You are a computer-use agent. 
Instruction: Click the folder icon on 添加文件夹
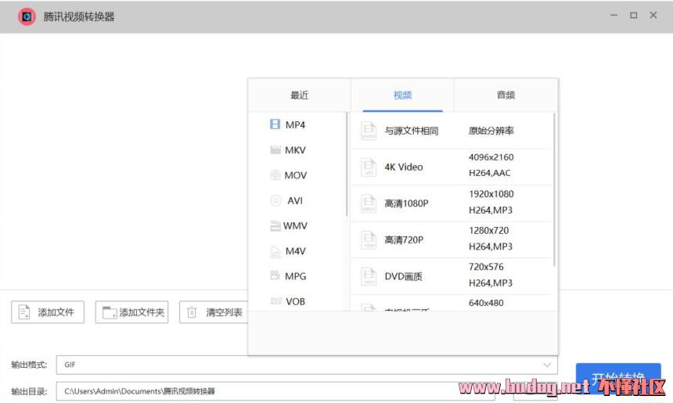click(x=110, y=312)
